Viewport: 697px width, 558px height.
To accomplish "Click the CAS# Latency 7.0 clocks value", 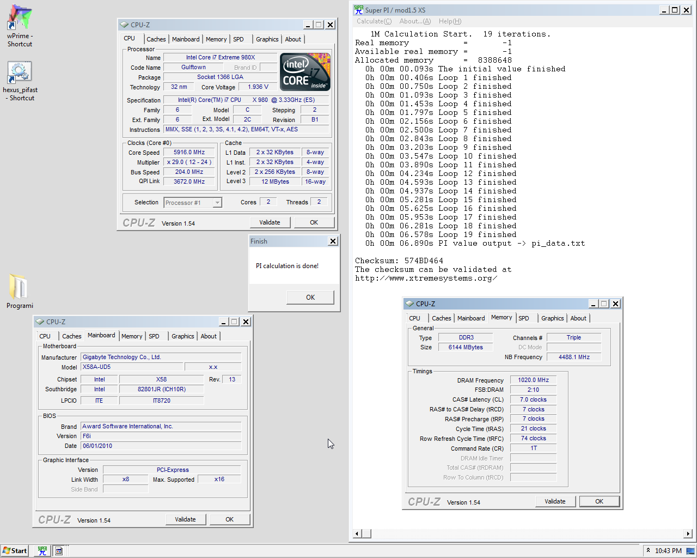I will point(533,400).
